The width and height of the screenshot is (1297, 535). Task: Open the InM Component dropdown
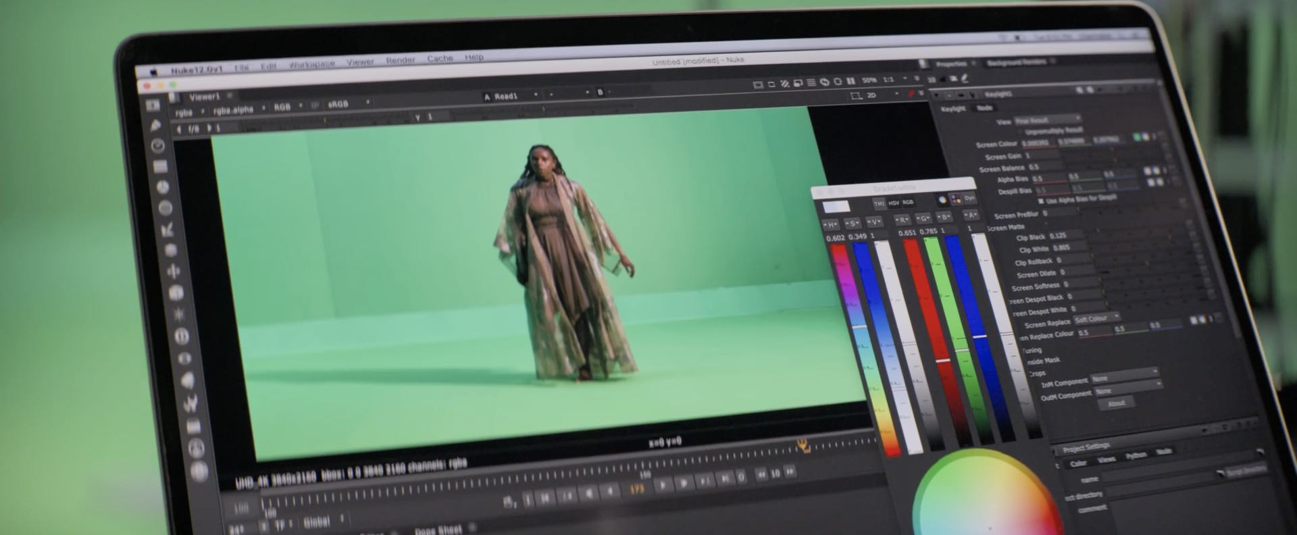1125,376
